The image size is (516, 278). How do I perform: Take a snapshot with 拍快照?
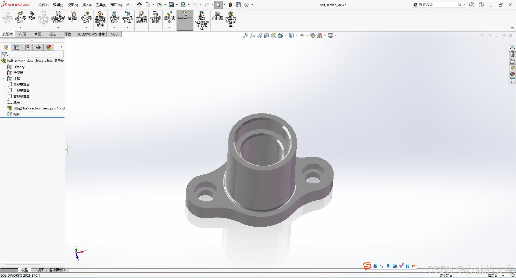click(x=217, y=16)
